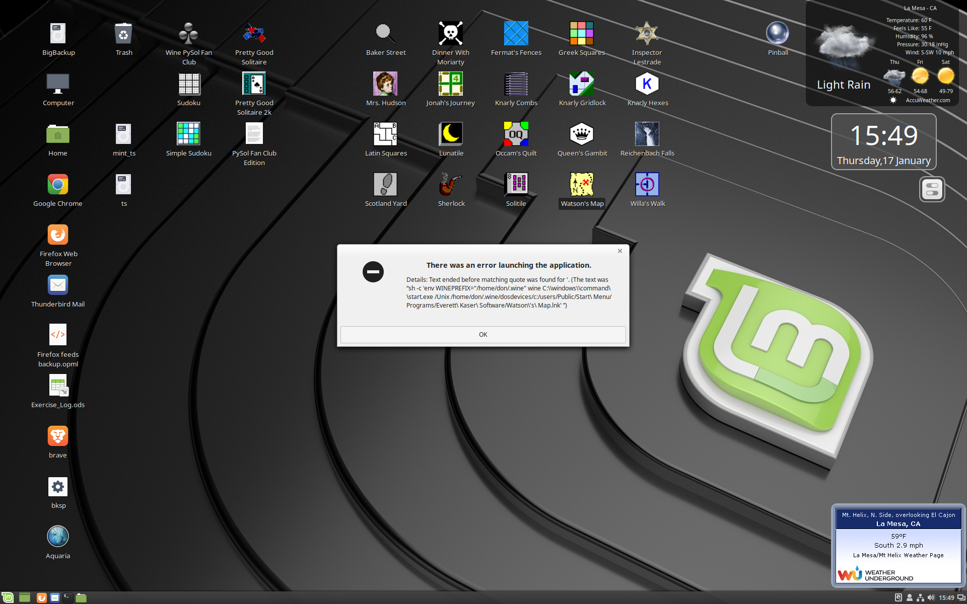Launch the Pinball game
This screenshot has width=967, height=604.
point(777,33)
